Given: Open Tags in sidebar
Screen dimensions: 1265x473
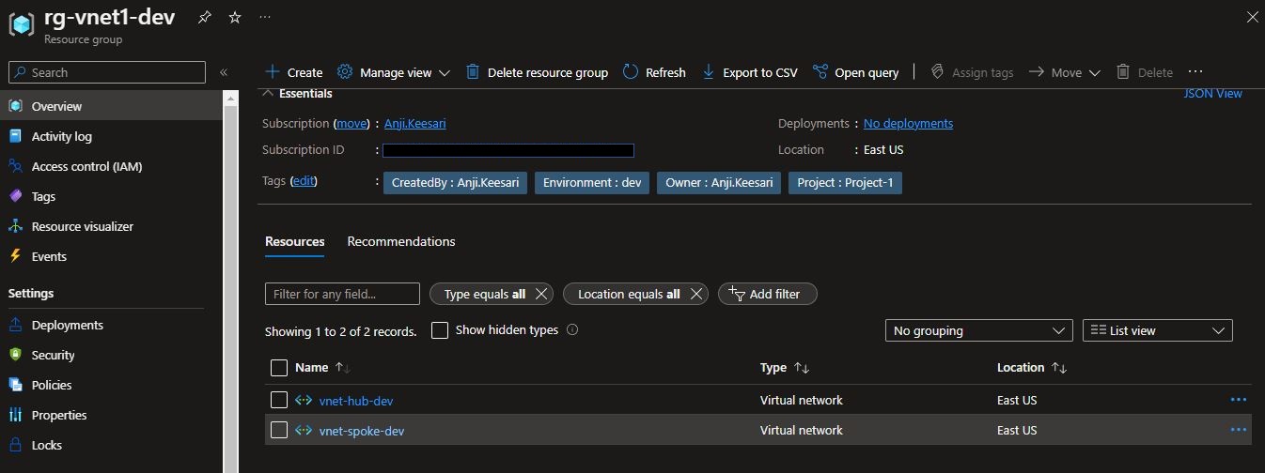Looking at the screenshot, I should [112, 196].
